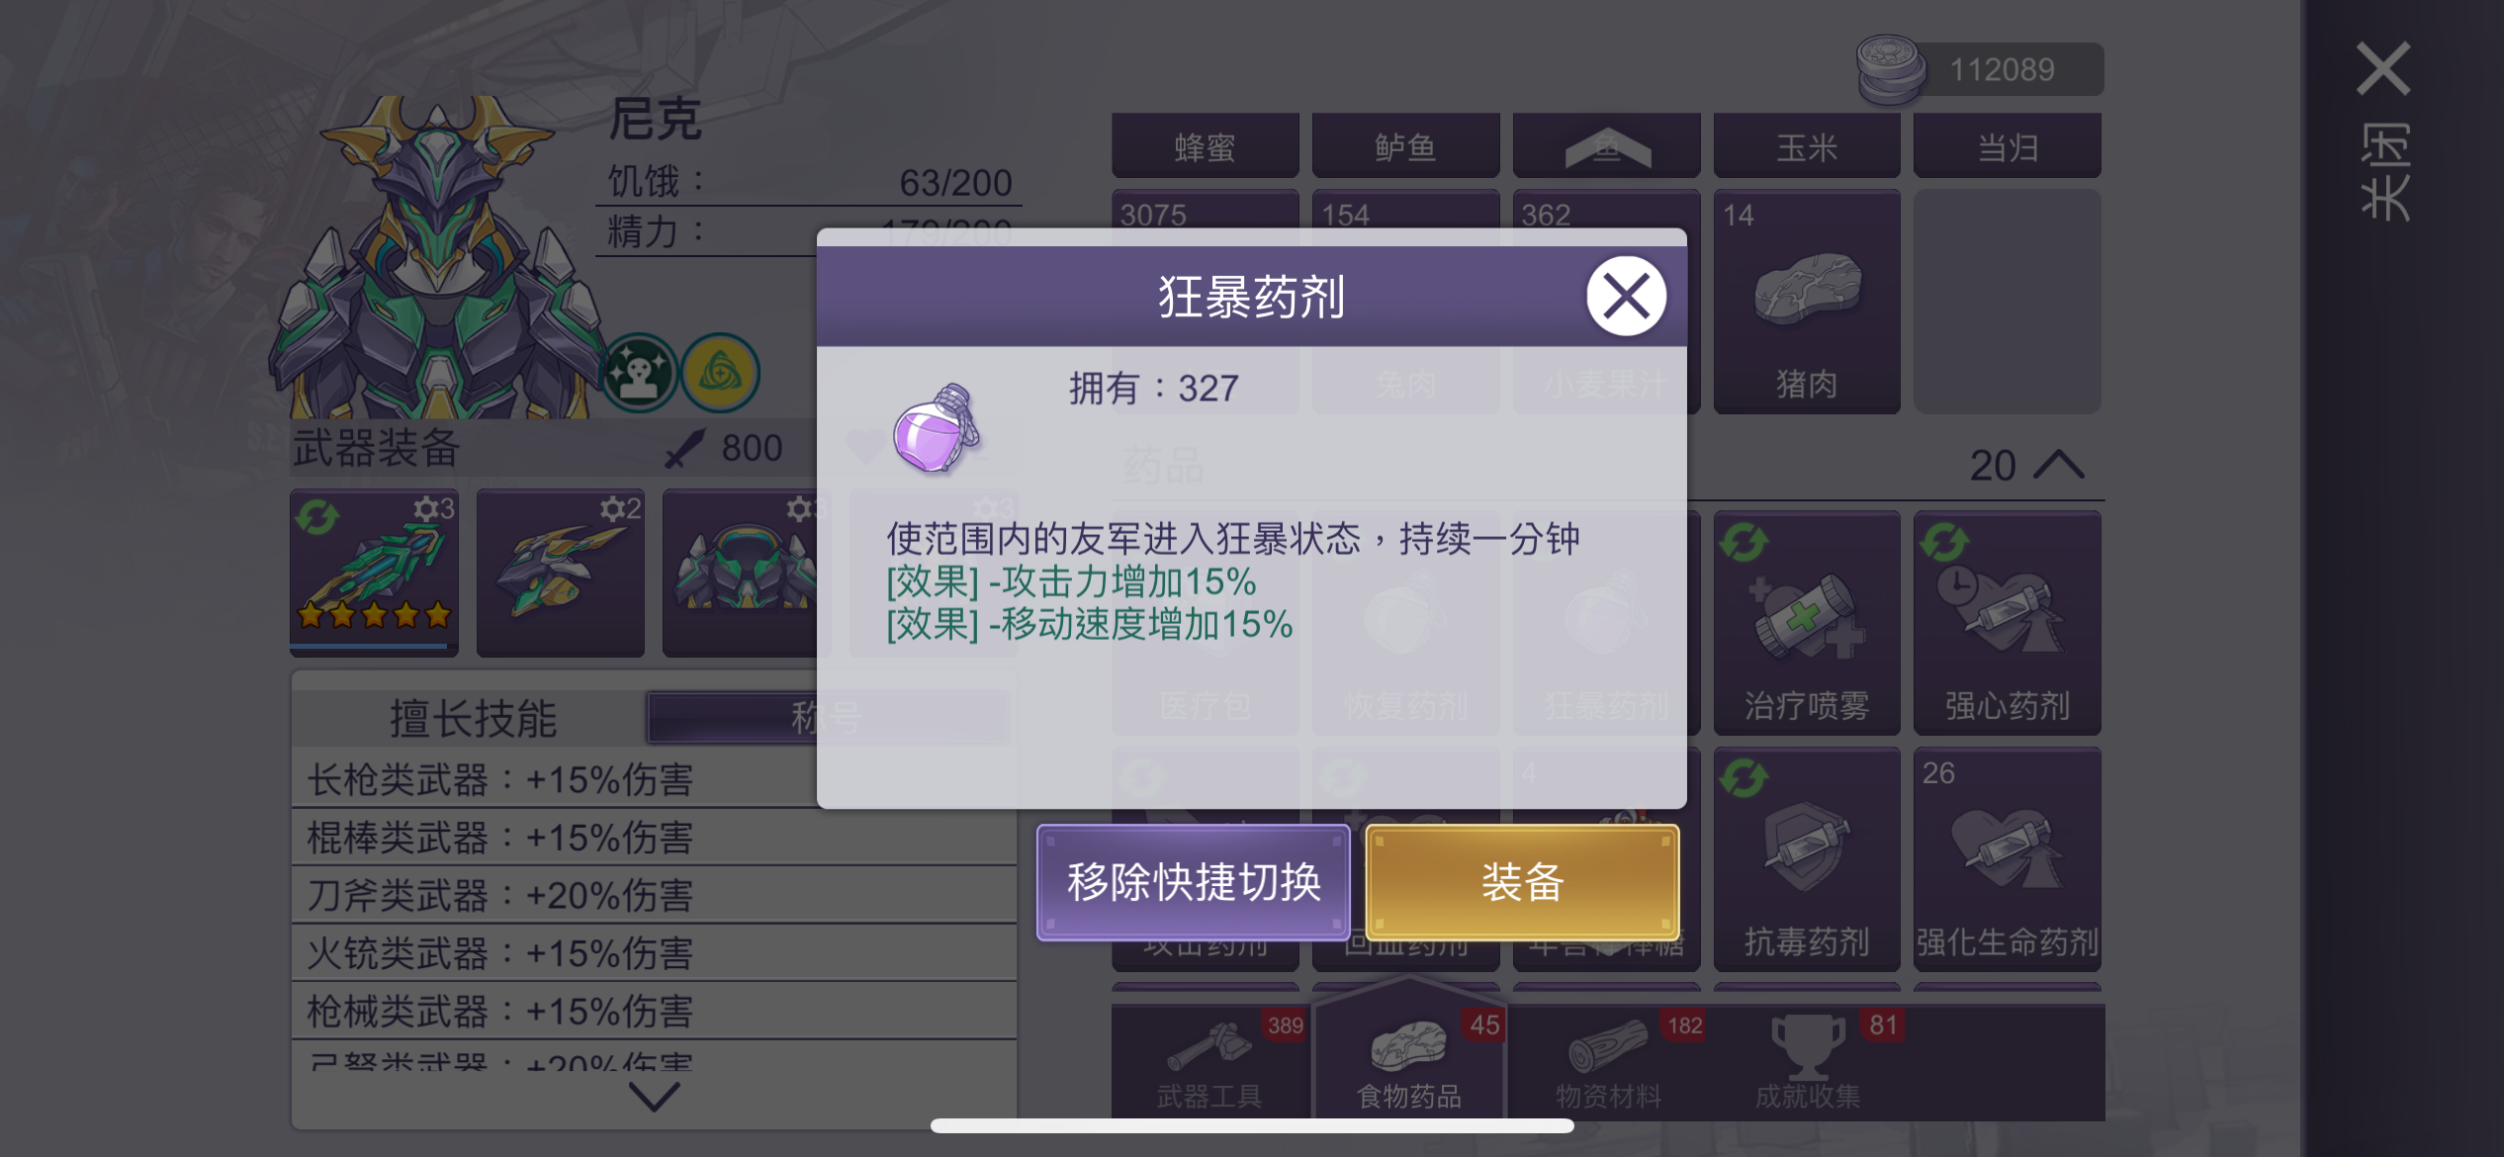Expand the skills list down arrow
The image size is (2504, 1157).
(x=654, y=1096)
